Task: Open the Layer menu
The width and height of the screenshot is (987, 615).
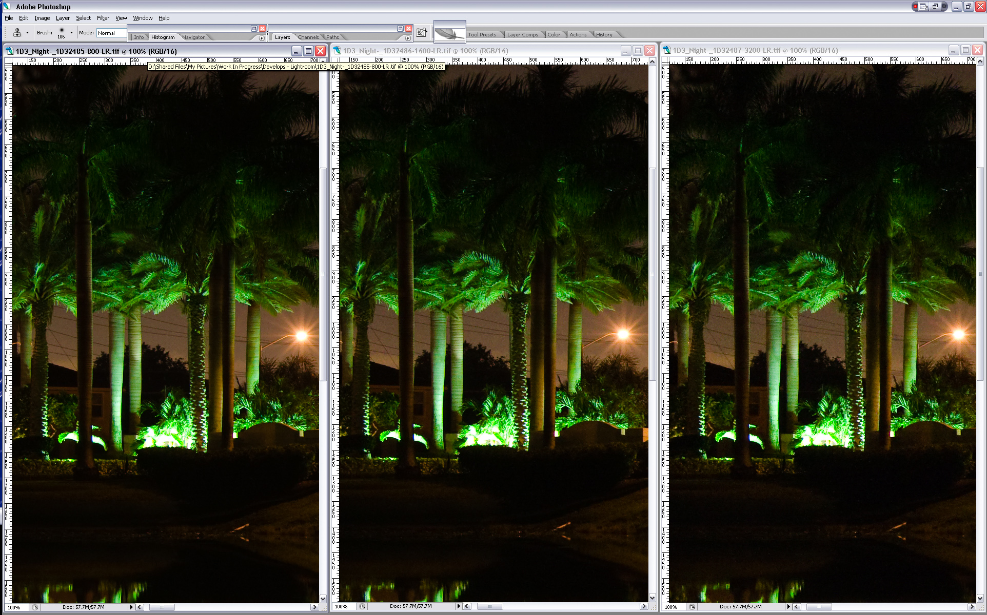Action: click(x=63, y=18)
